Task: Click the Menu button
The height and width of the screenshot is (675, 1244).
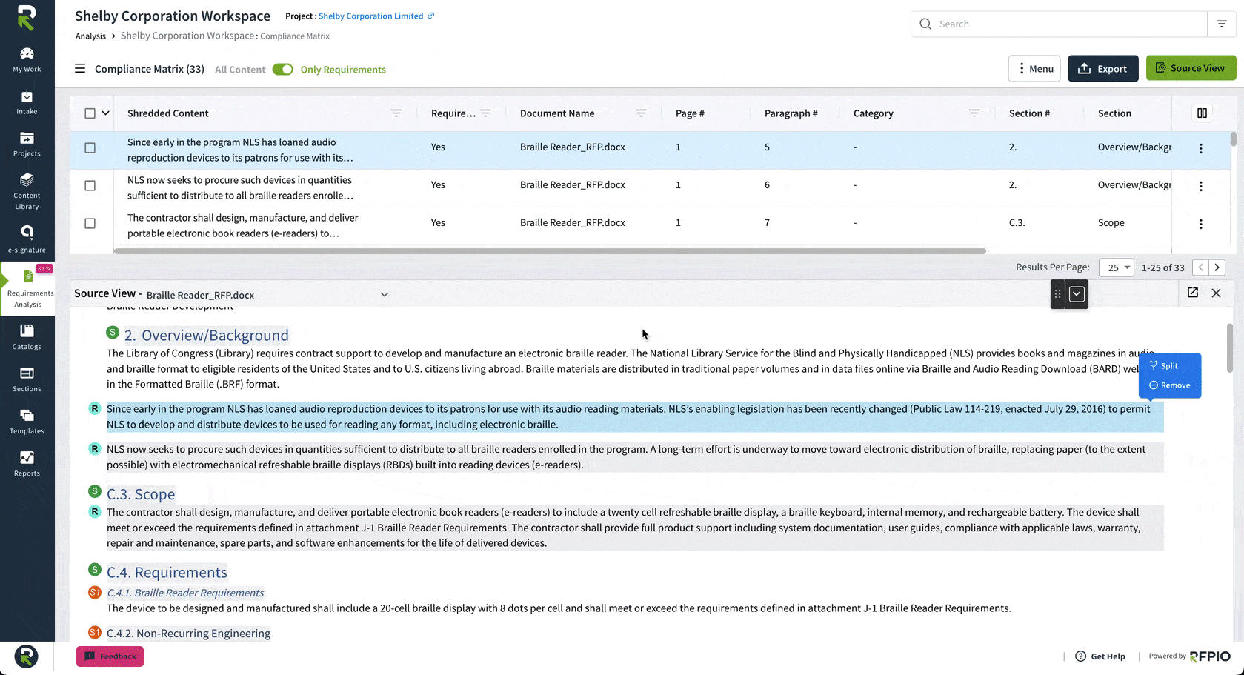Action: point(1034,69)
